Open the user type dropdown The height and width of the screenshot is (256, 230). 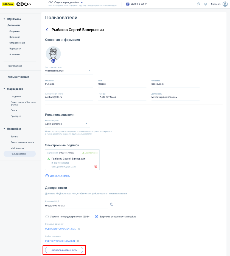[x=89, y=70]
